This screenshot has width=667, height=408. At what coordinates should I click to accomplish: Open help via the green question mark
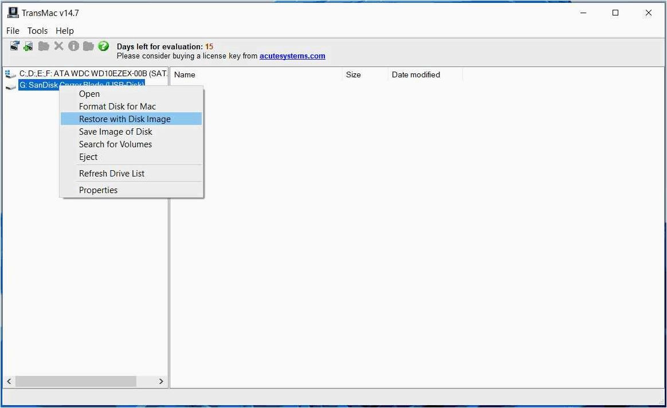pos(103,46)
